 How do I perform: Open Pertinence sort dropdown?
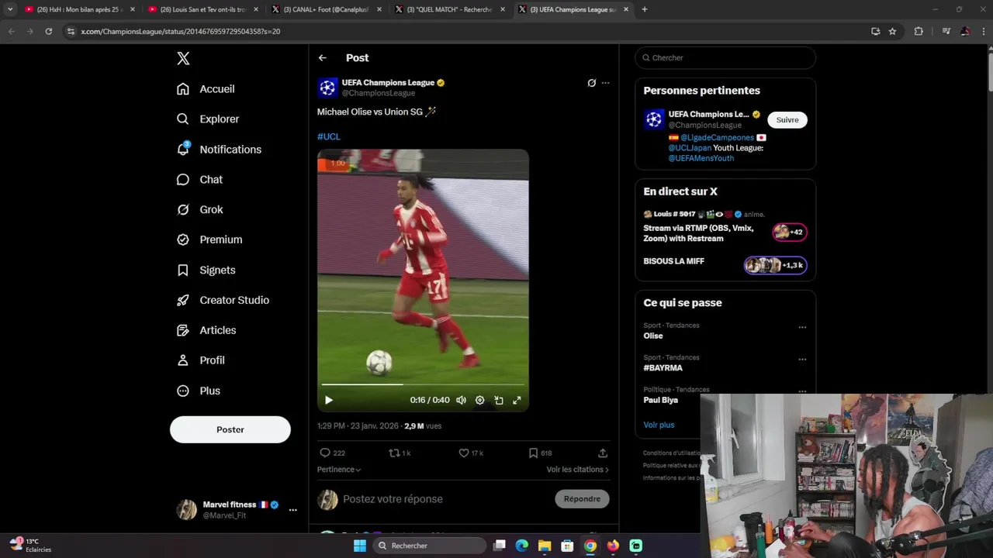(339, 470)
